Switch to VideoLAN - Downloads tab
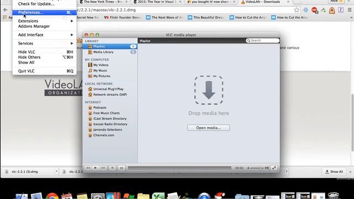Viewport: 354px width, 199px height. pos(265,2)
